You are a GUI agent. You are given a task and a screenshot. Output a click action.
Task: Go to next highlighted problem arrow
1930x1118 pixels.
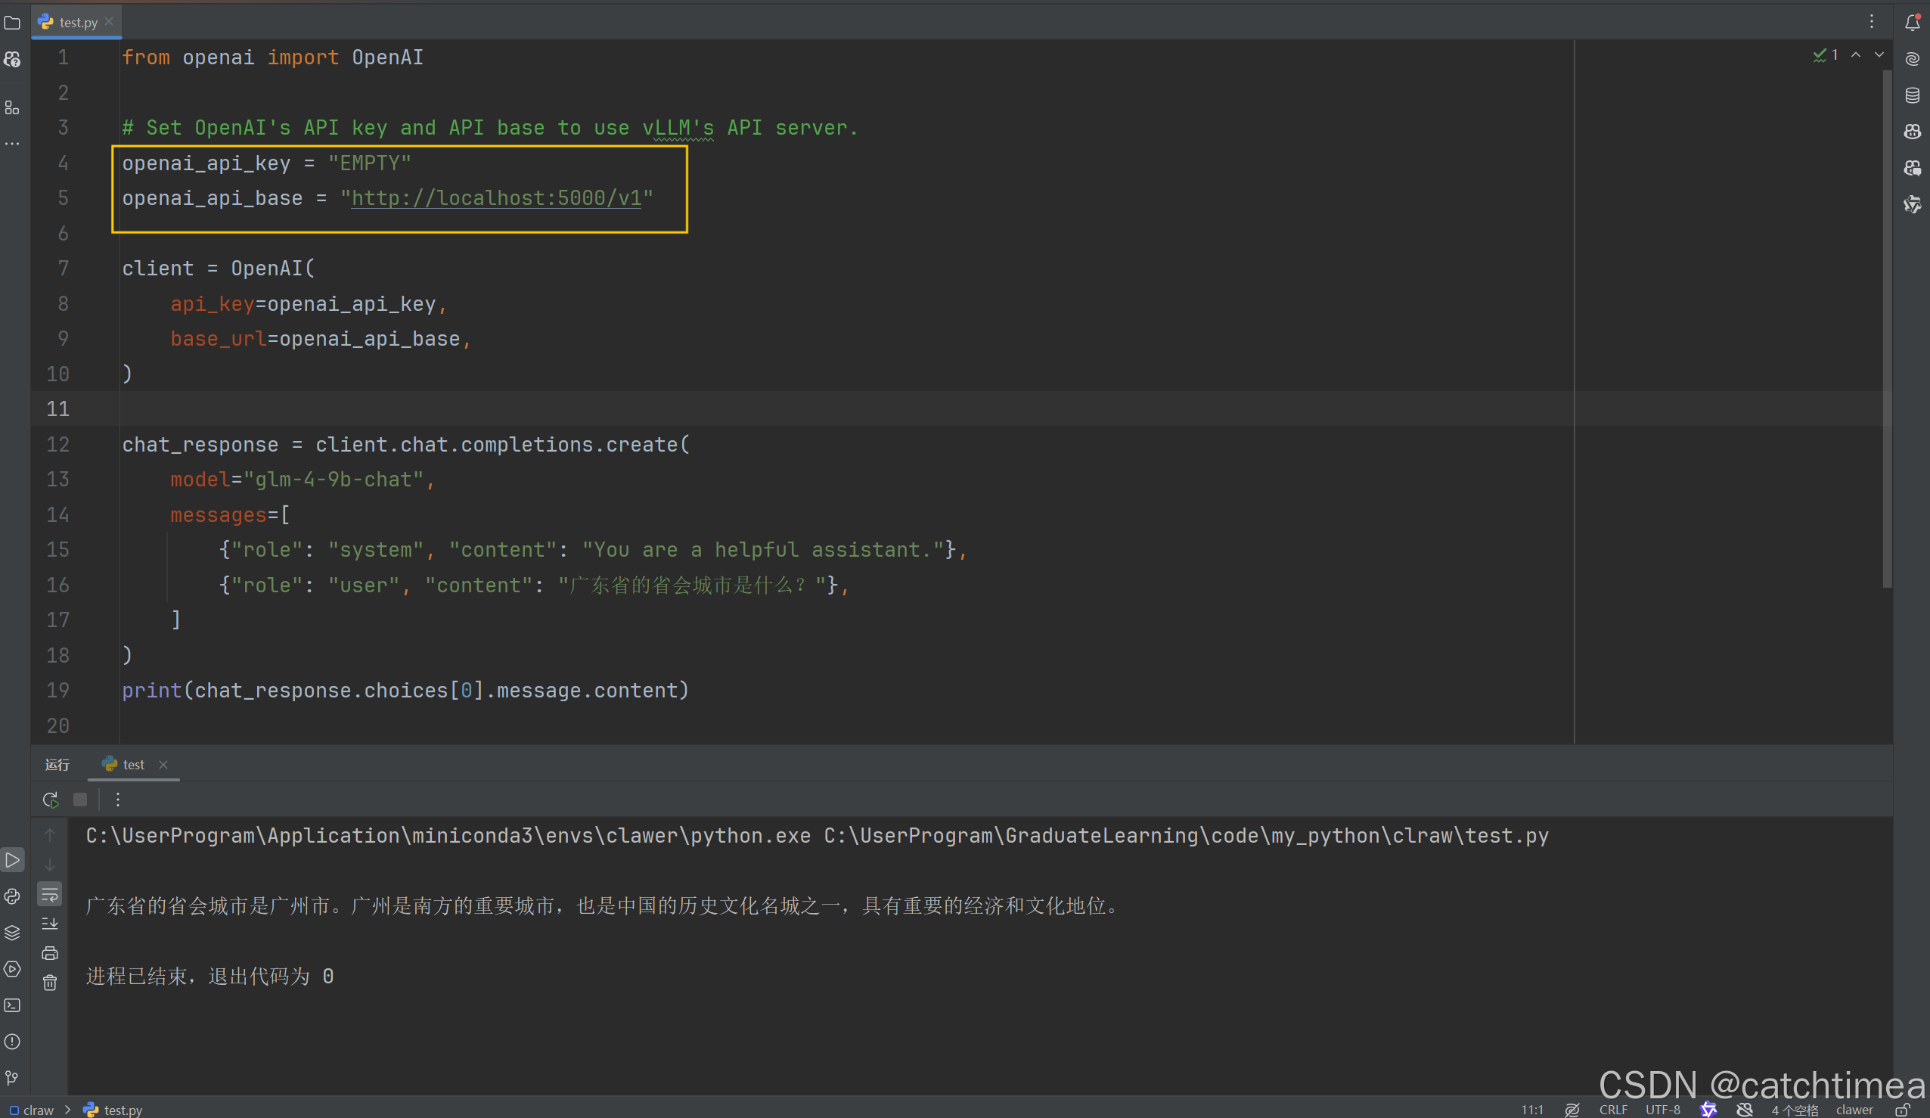[1879, 55]
